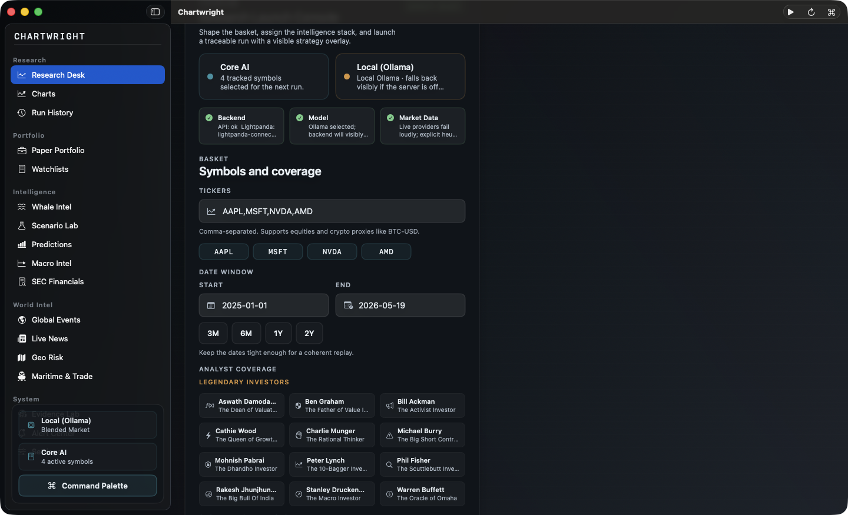
Task: Toggle analyst Bill Ackman
Action: pos(423,406)
